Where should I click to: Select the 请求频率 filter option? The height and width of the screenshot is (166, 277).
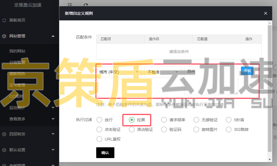pyautogui.click(x=164, y=120)
